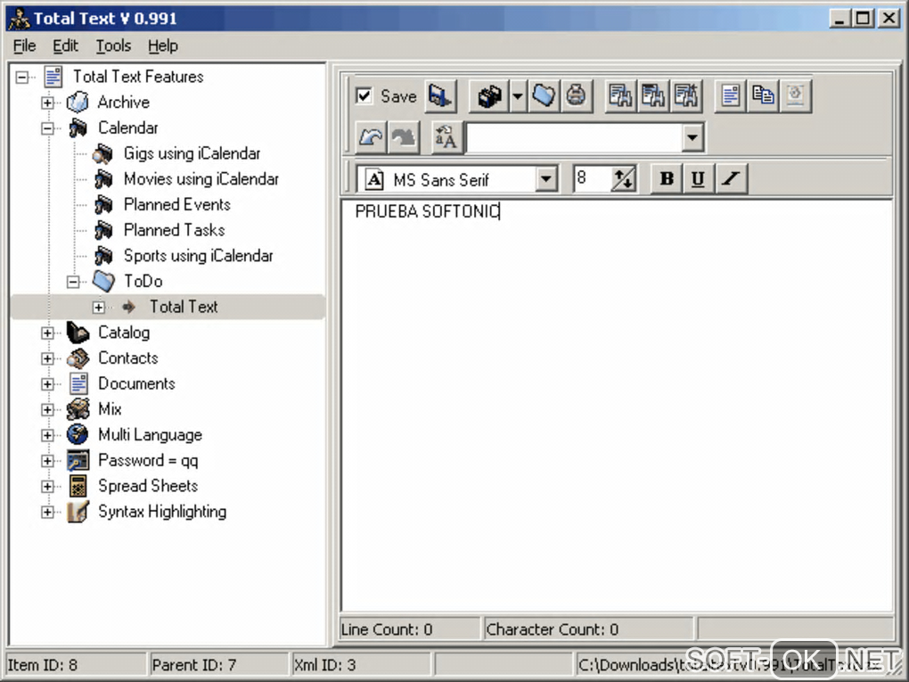Click the font size spinner arrows
This screenshot has height=682, width=909.
pos(624,178)
